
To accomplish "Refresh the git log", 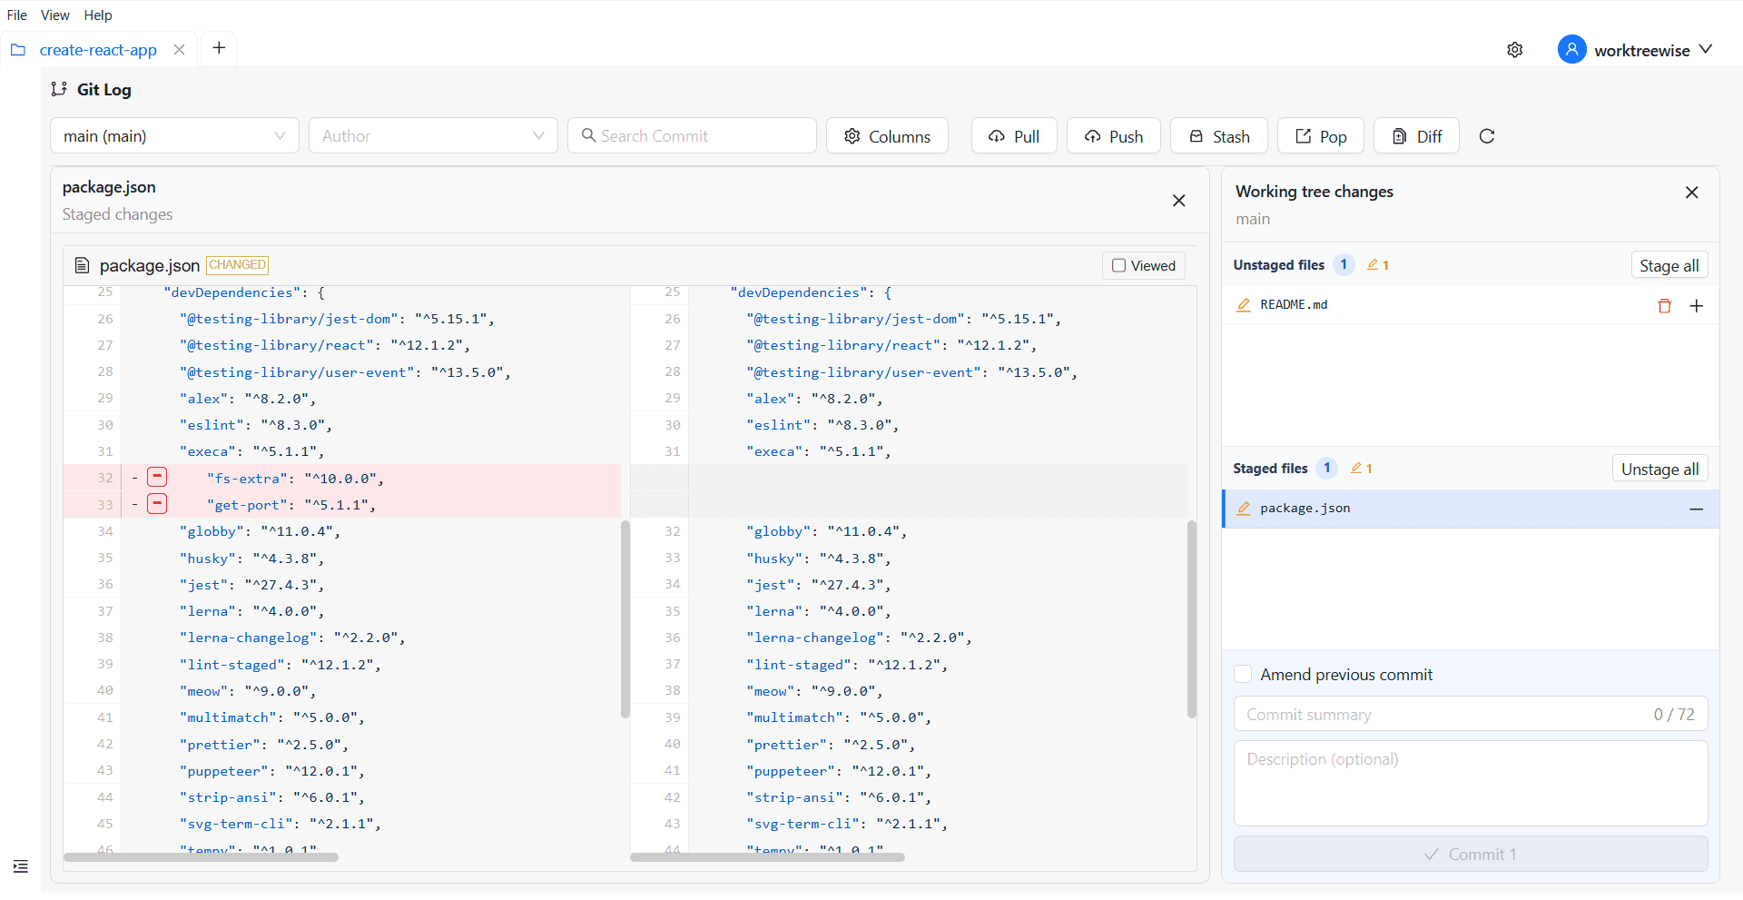I will point(1487,136).
